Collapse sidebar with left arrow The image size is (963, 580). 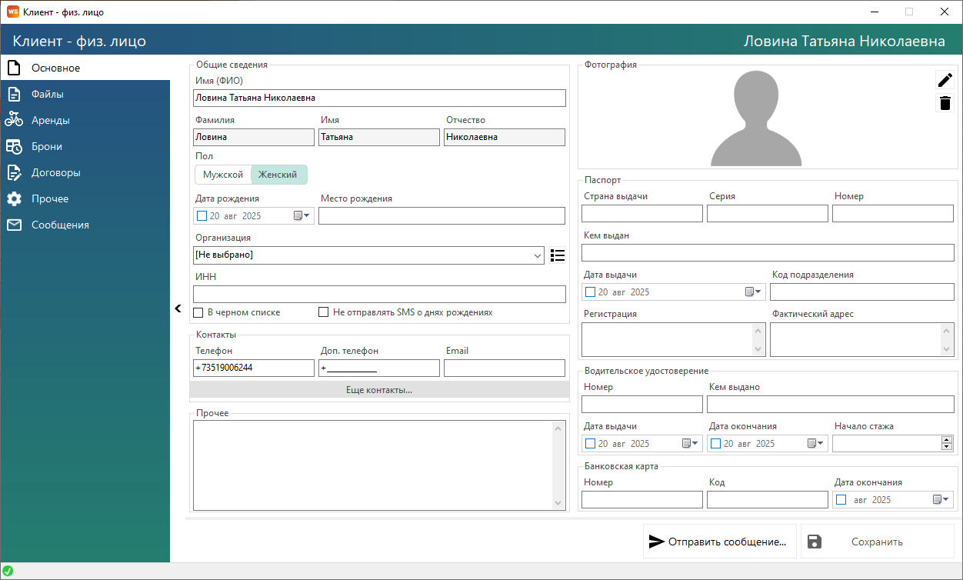click(178, 308)
